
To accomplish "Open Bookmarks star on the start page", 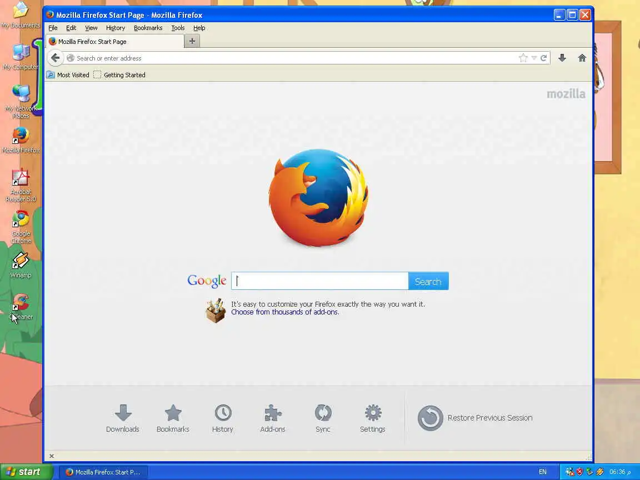I will 173,418.
